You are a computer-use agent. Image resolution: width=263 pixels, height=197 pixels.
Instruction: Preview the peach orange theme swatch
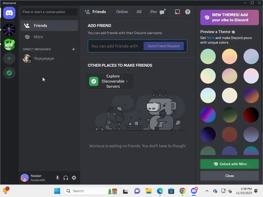(229, 56)
